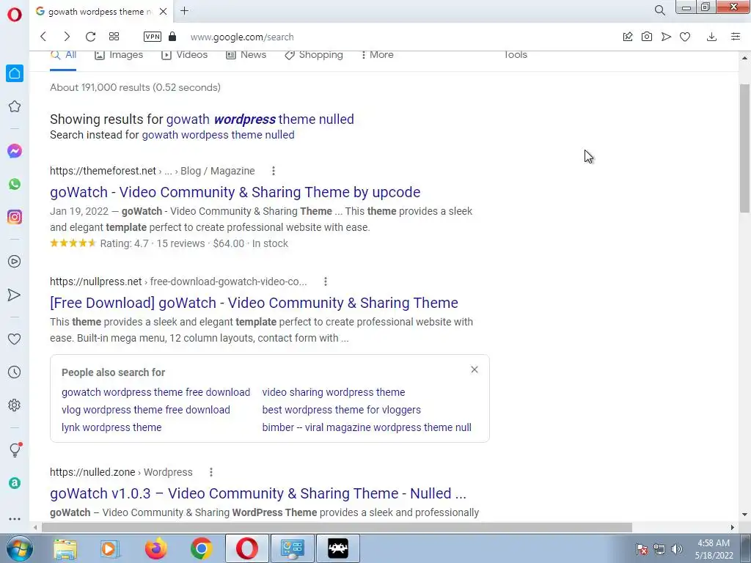This screenshot has width=751, height=563.
Task: Switch to Shopping results tab
Action: tap(314, 55)
